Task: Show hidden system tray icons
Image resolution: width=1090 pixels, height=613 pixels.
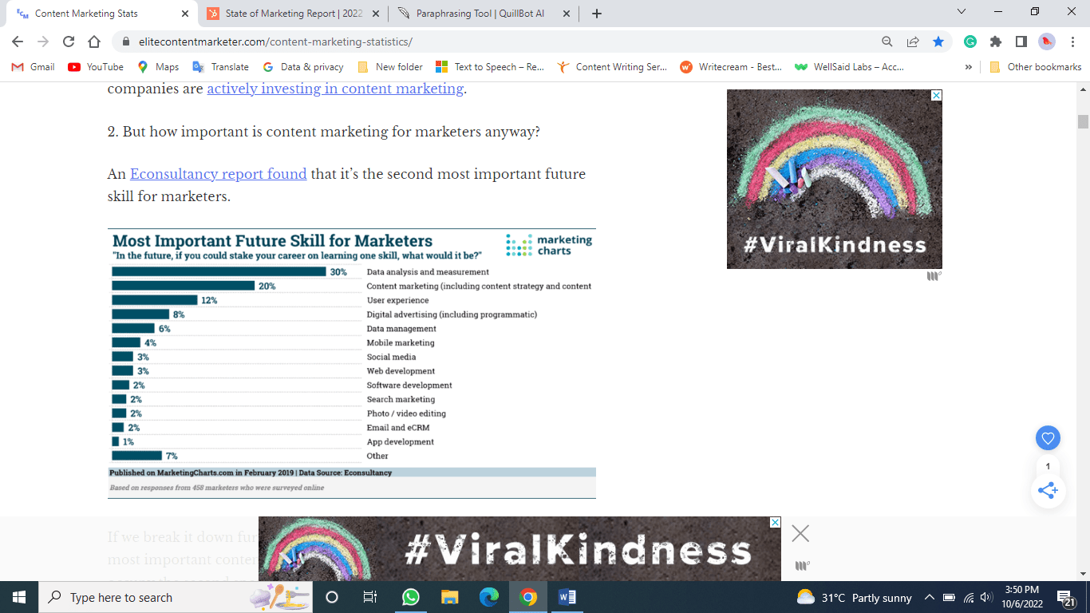Action: pos(930,597)
